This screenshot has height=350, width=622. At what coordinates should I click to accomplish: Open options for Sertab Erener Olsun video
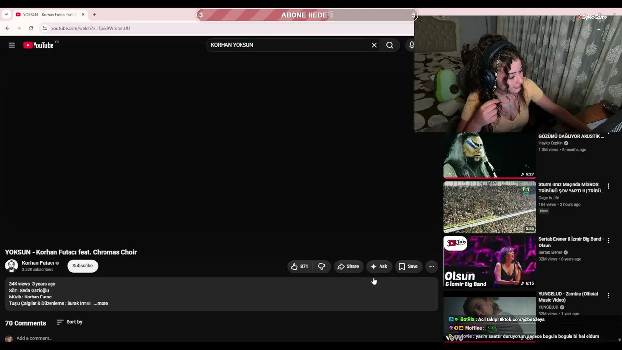click(x=608, y=241)
